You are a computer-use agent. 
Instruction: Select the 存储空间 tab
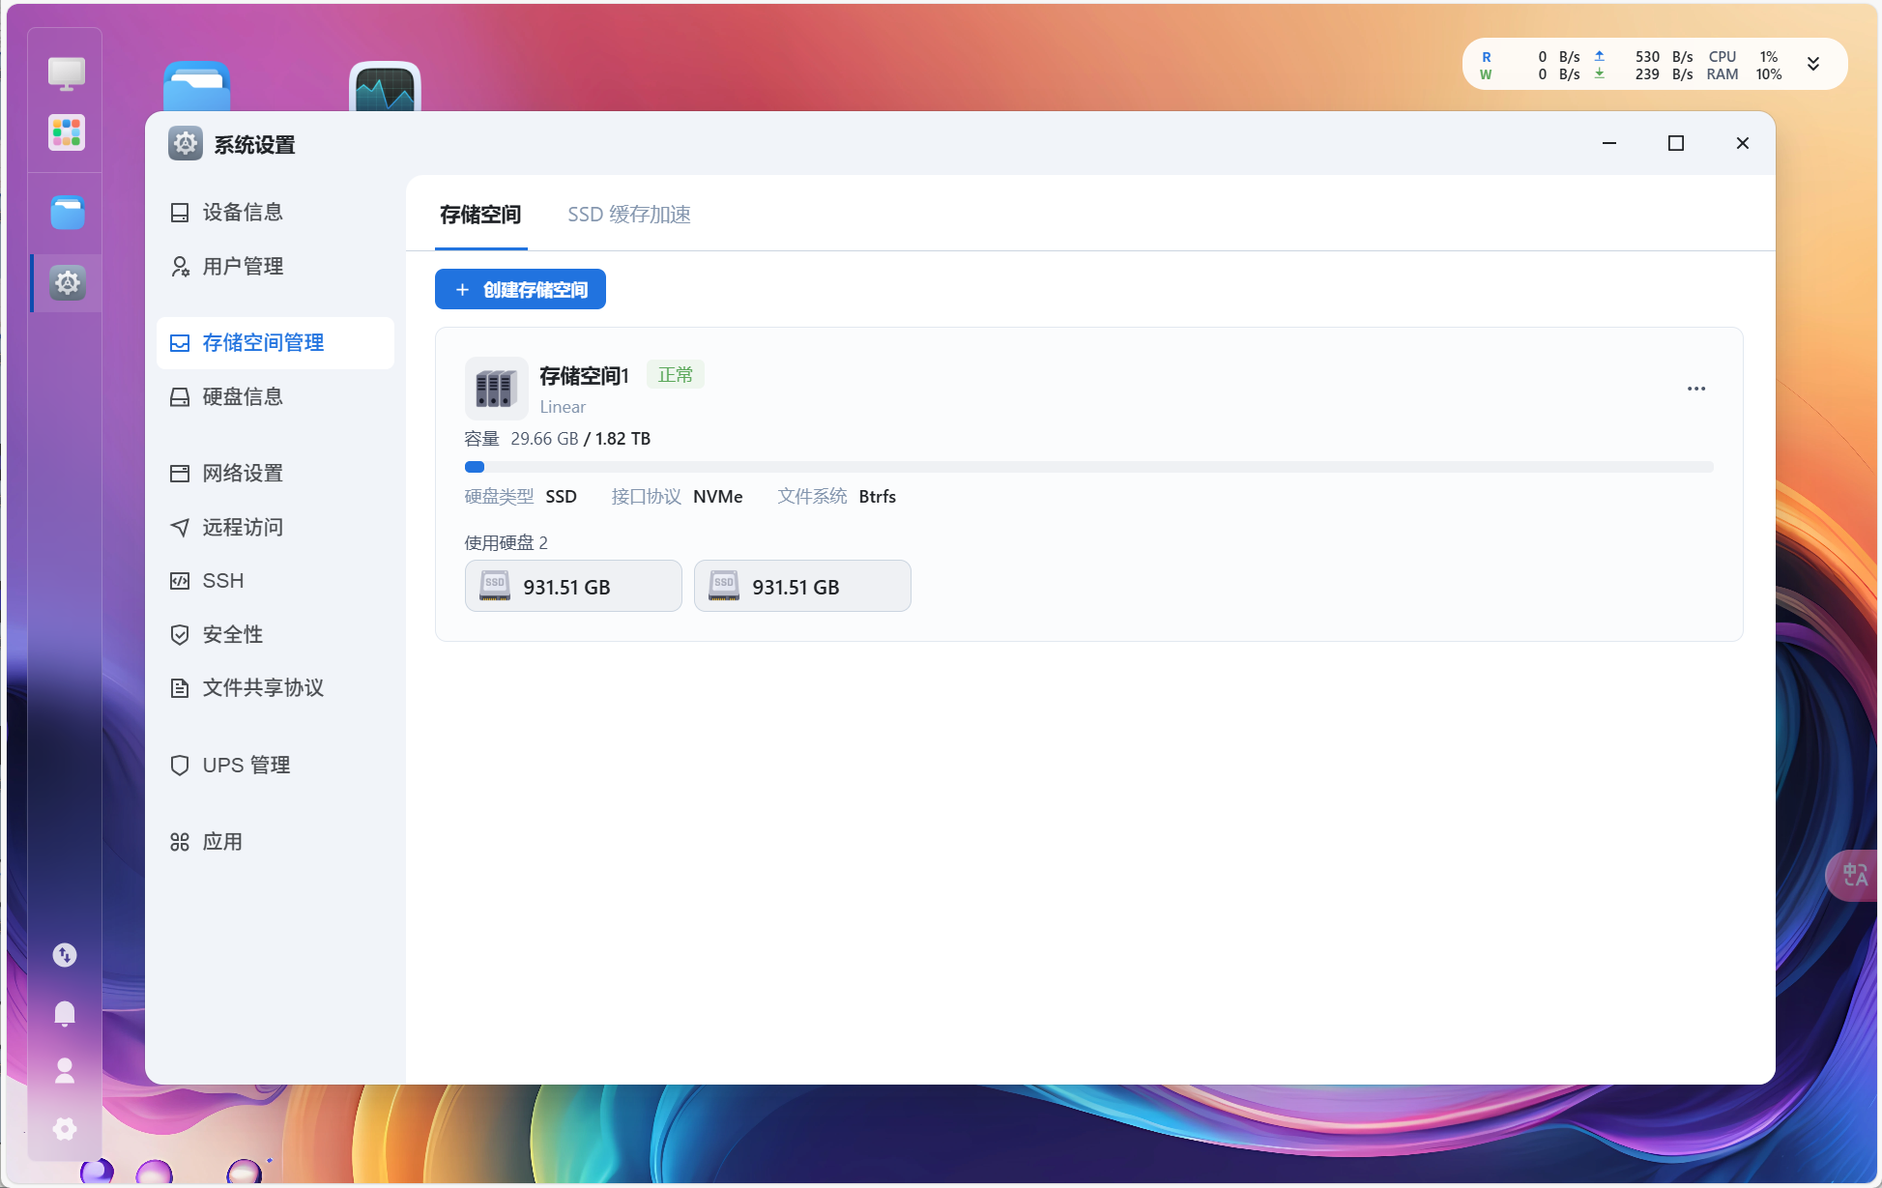coord(480,215)
